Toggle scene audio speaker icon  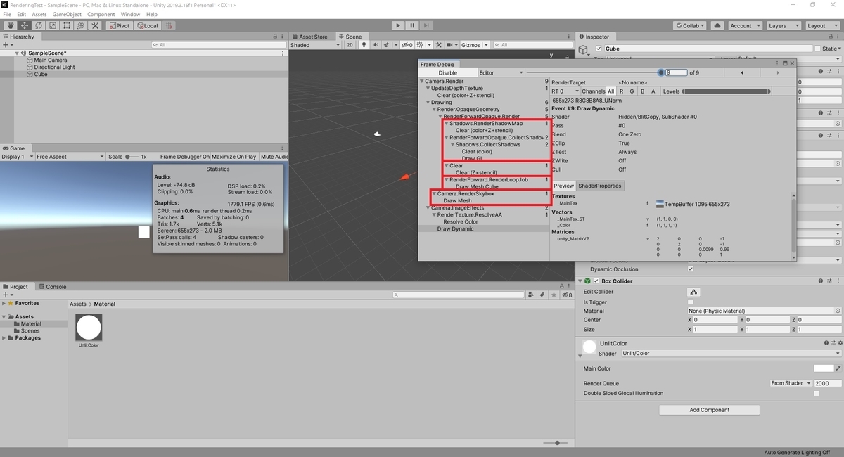click(x=374, y=45)
